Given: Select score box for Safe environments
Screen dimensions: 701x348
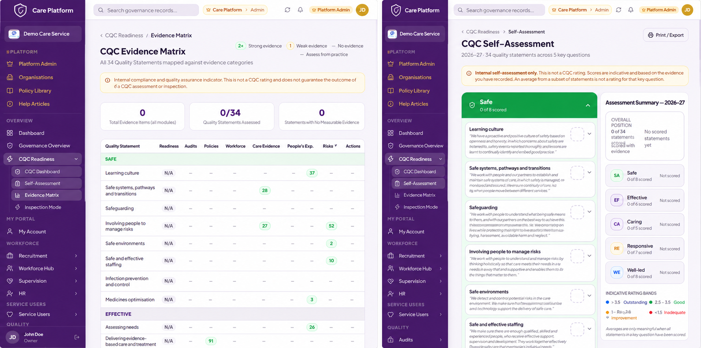Looking at the screenshot, I should point(577,296).
